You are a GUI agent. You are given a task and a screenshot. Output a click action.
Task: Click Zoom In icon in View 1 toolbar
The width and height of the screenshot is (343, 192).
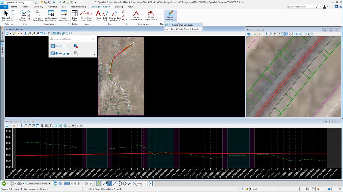pos(30,34)
